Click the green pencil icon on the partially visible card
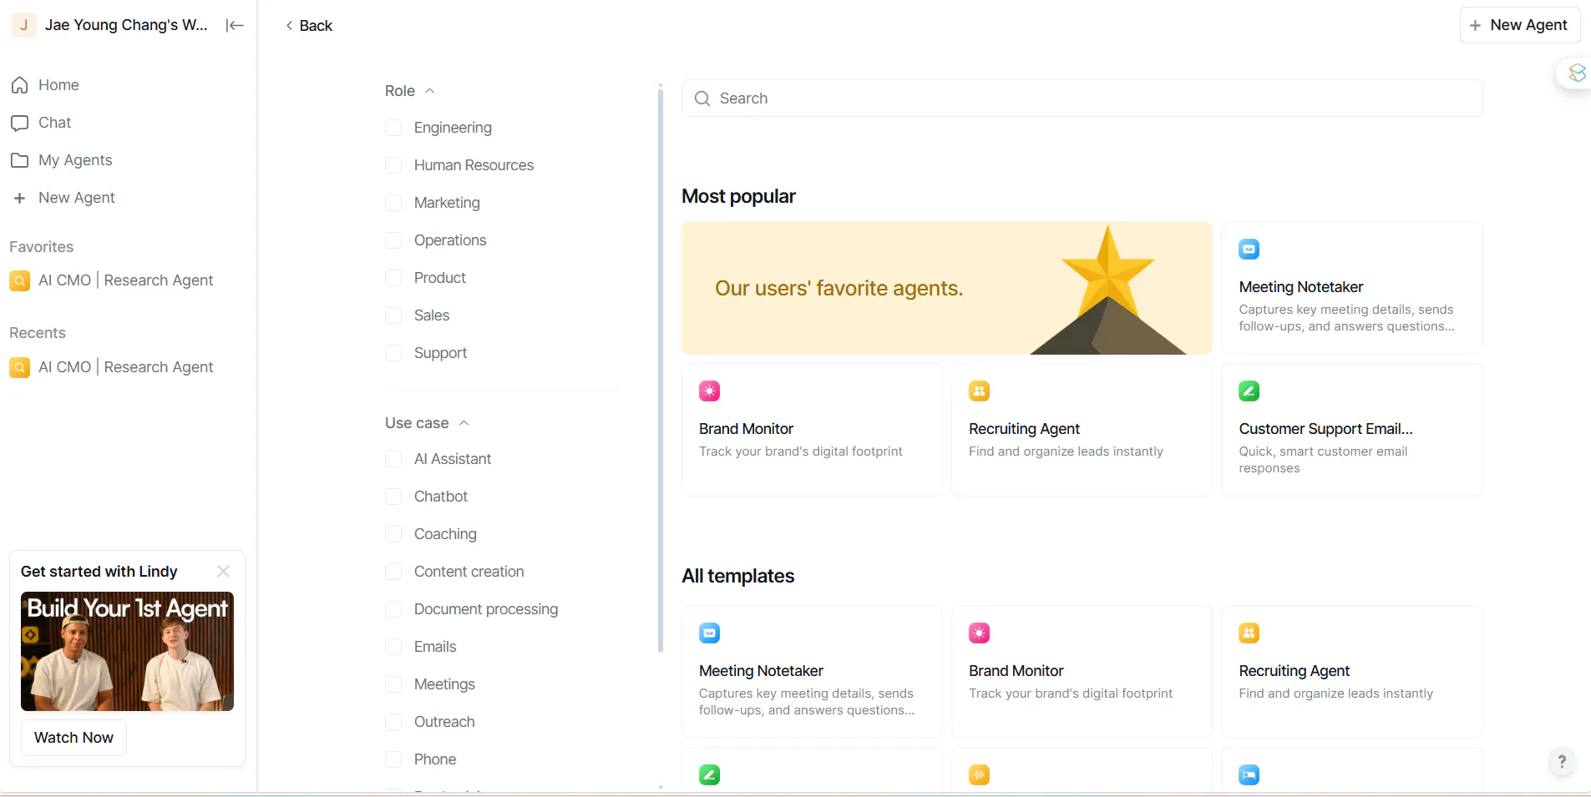 pyautogui.click(x=710, y=774)
